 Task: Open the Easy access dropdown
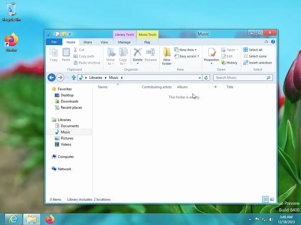[187, 56]
